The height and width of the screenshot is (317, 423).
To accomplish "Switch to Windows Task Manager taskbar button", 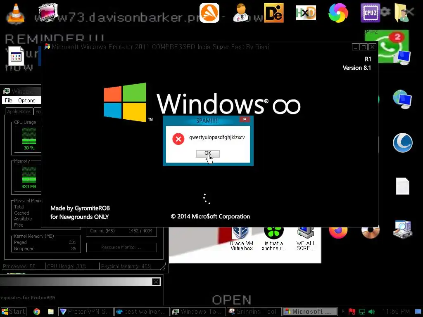I will [198, 312].
